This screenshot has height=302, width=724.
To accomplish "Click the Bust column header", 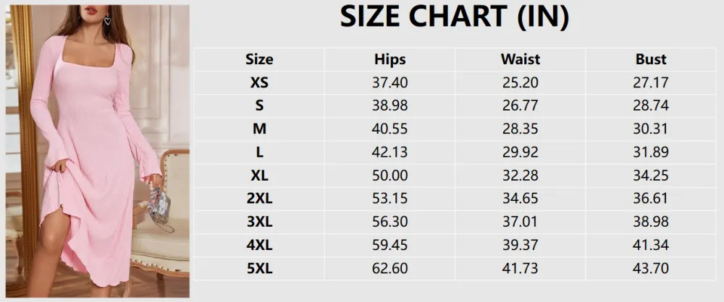I will click(650, 59).
